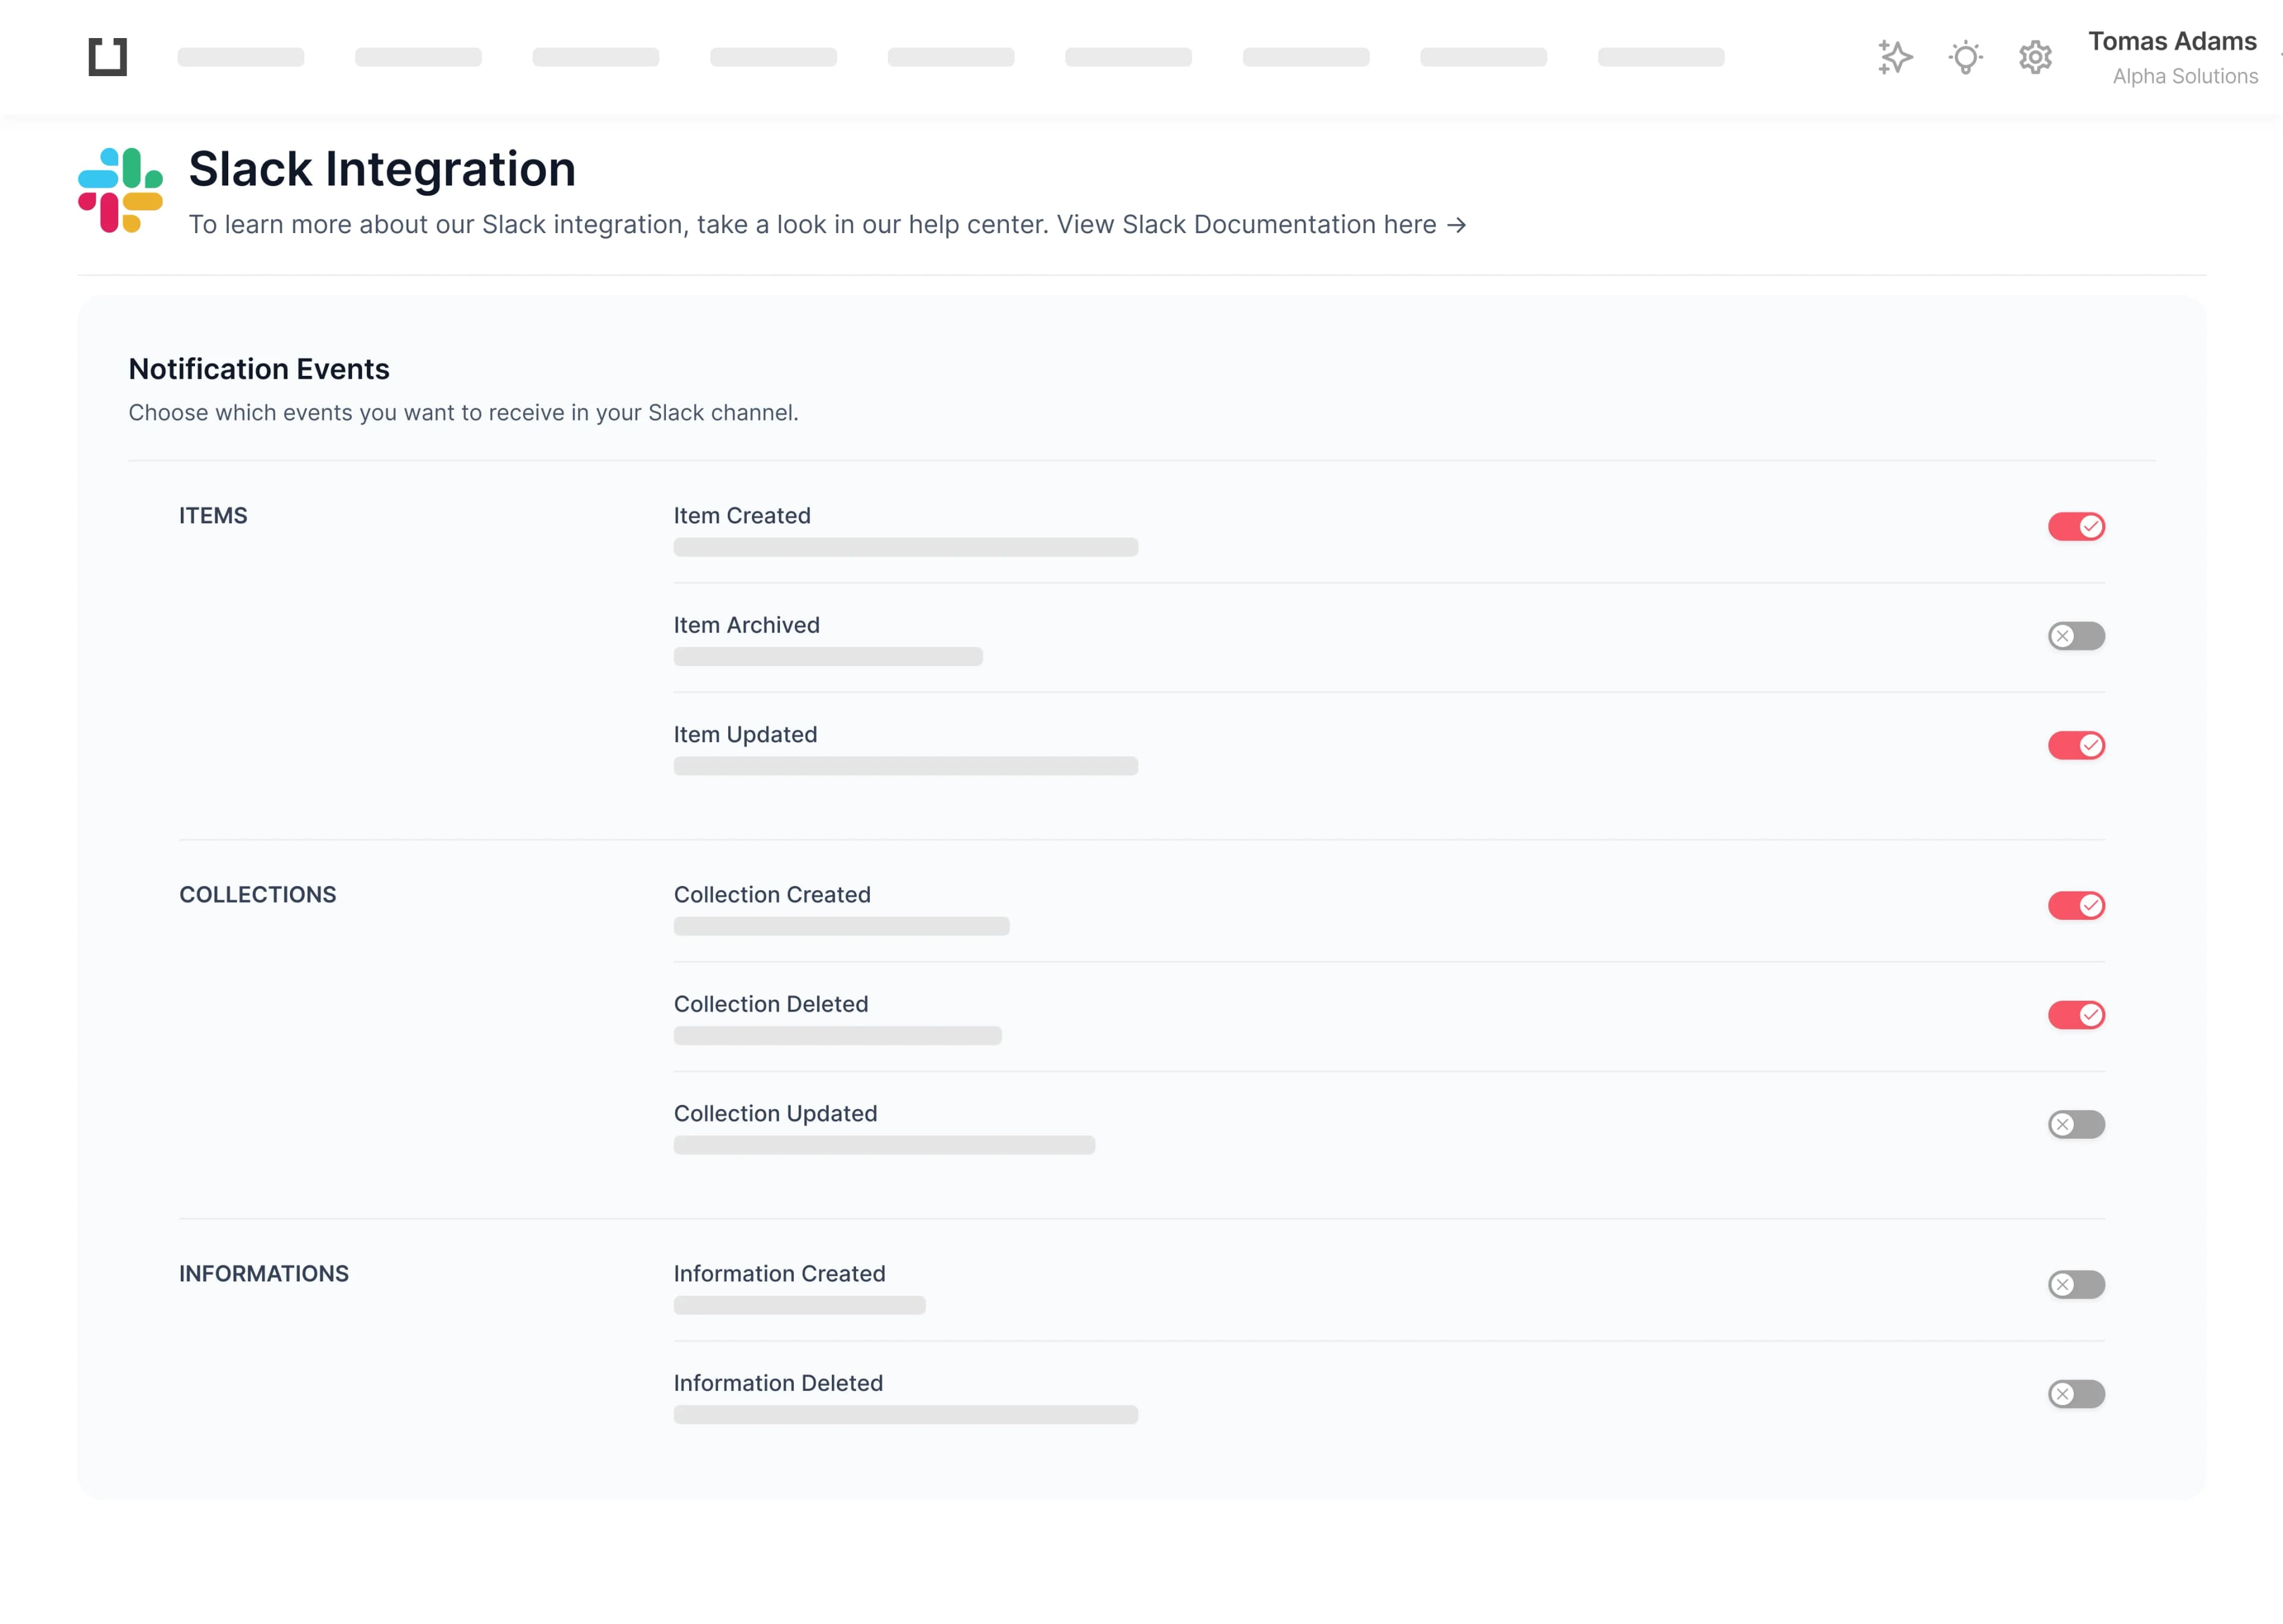Screen dimensions: 2283x1624
Task: Switch off Collection Created notifications
Action: (2076, 905)
